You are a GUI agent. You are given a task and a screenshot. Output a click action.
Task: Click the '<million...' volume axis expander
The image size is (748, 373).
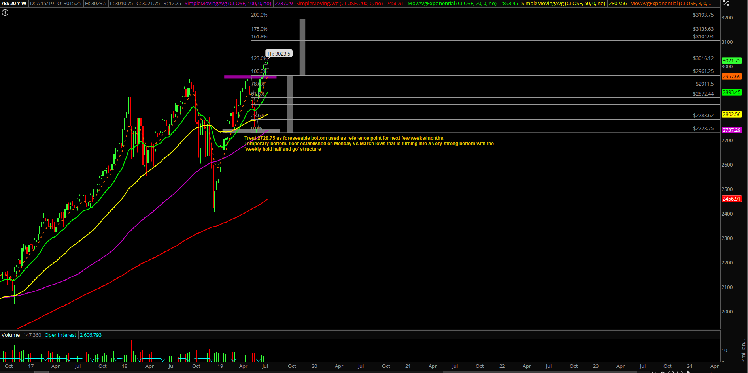click(x=744, y=350)
